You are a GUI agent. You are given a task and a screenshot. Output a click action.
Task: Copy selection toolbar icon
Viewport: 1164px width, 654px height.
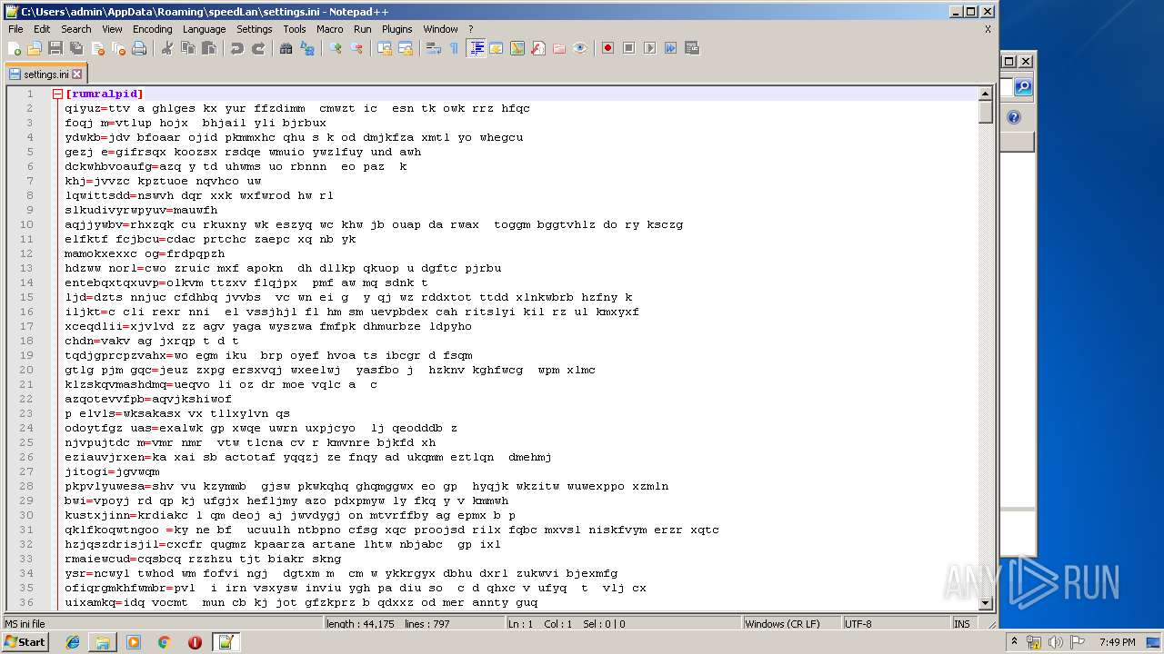188,48
